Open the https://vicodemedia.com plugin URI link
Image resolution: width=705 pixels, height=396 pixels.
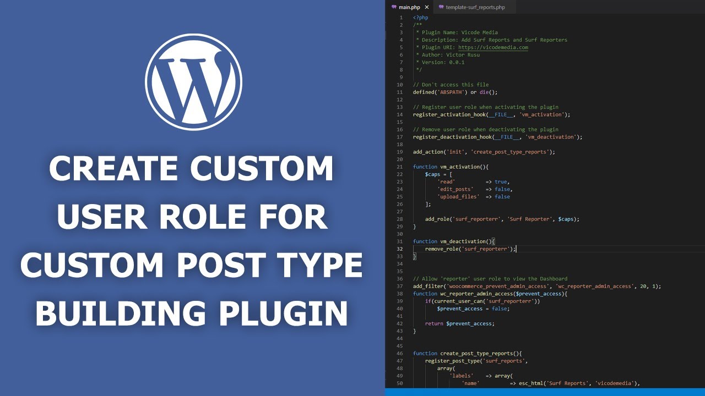click(493, 47)
